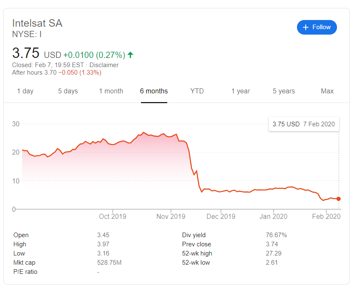Click the Dec 2019 axis label

pyautogui.click(x=221, y=216)
